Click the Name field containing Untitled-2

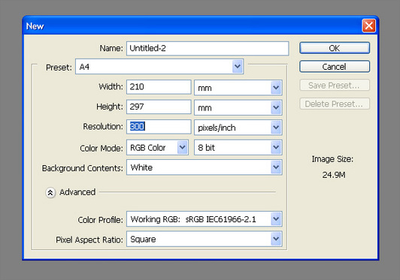pos(208,48)
